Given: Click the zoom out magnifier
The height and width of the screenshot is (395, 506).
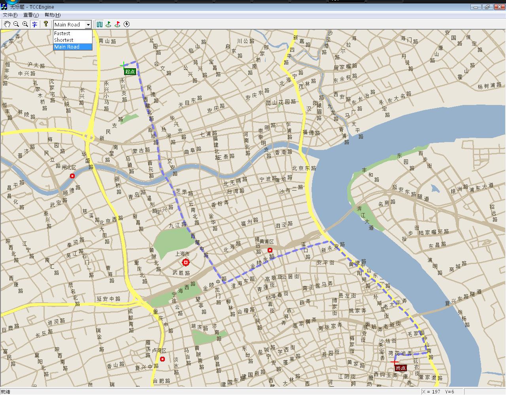Looking at the screenshot, I should tap(16, 24).
